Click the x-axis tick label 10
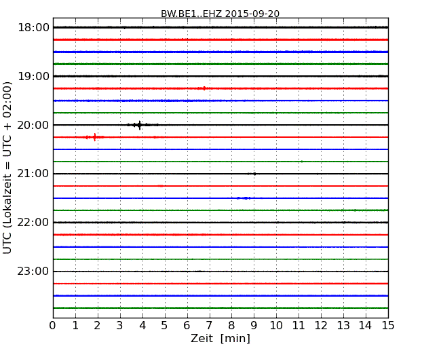This screenshot has width=441, height=353. 276,326
